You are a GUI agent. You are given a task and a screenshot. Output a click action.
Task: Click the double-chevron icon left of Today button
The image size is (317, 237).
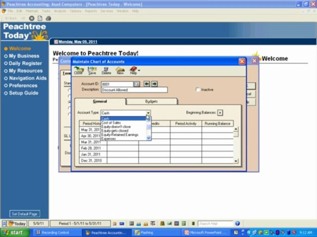[x=4, y=224]
